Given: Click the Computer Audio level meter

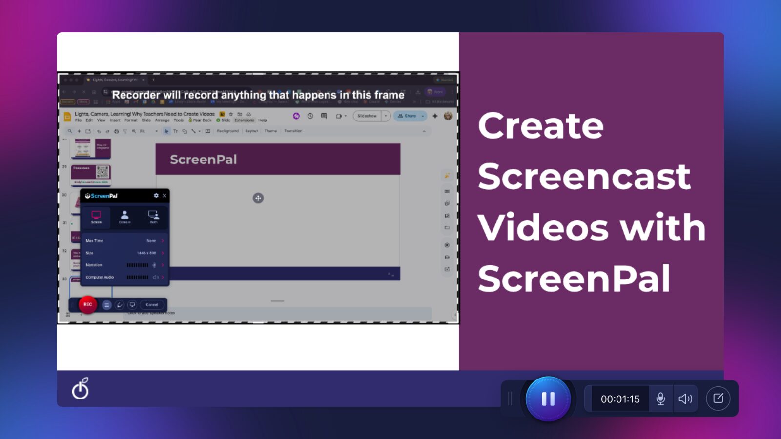Looking at the screenshot, I should 138,277.
